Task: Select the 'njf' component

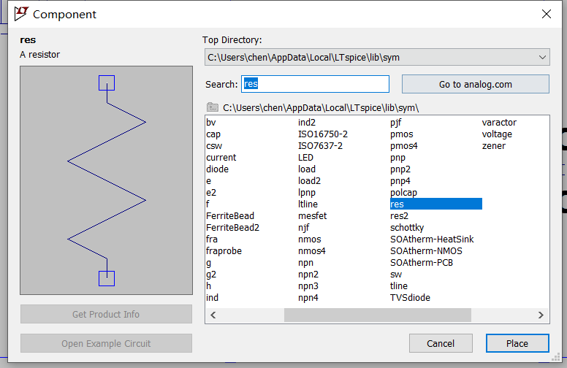Action: [x=304, y=227]
